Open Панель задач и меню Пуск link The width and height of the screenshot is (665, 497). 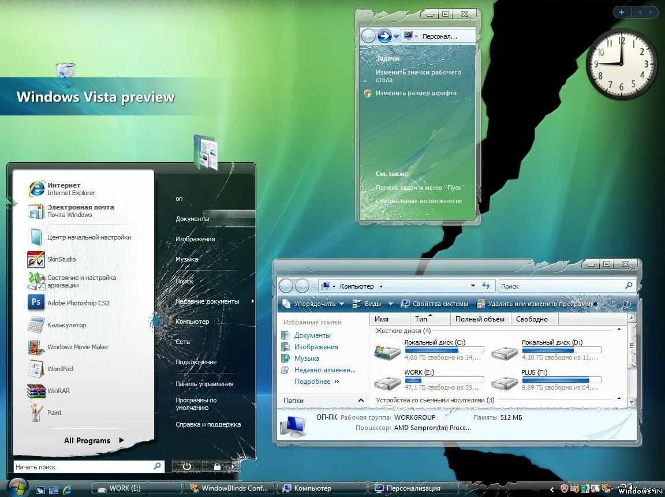pyautogui.click(x=420, y=188)
